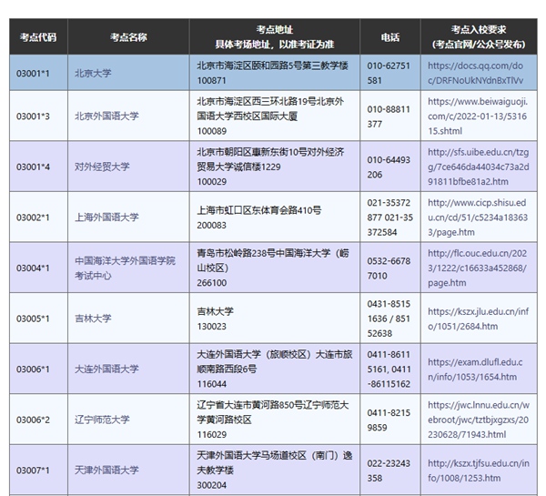Open the cicp.shisu.edu.cn requirements URL

tap(478, 217)
